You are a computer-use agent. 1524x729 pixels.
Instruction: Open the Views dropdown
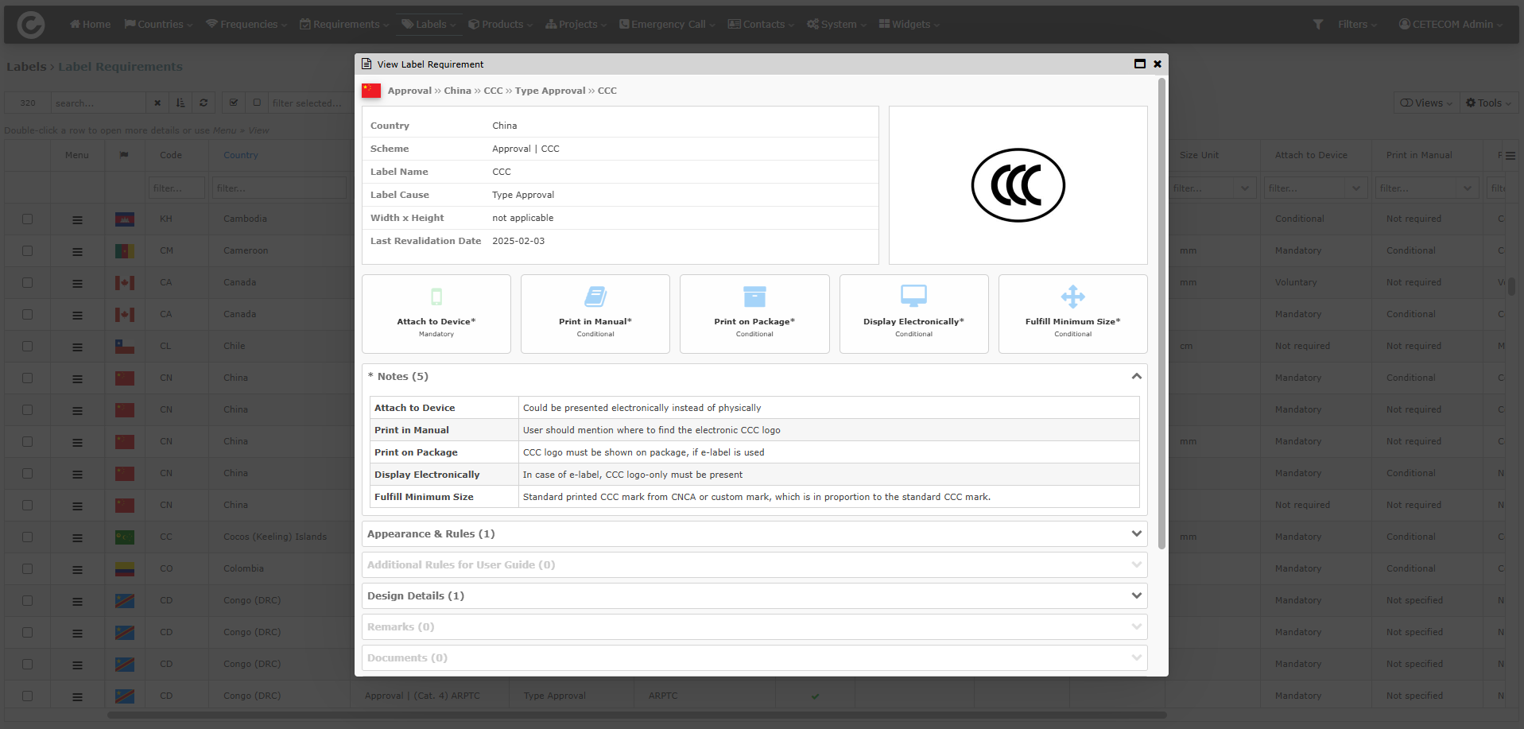[x=1426, y=103]
